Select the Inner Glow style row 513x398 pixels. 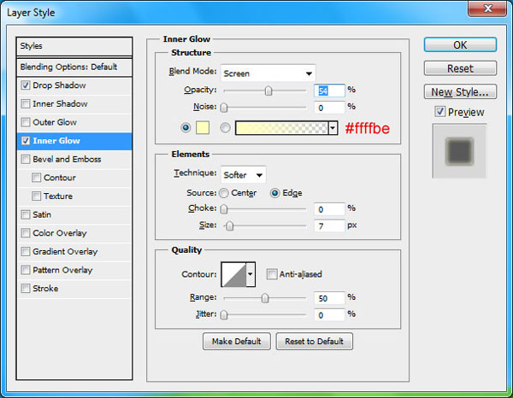[74, 141]
